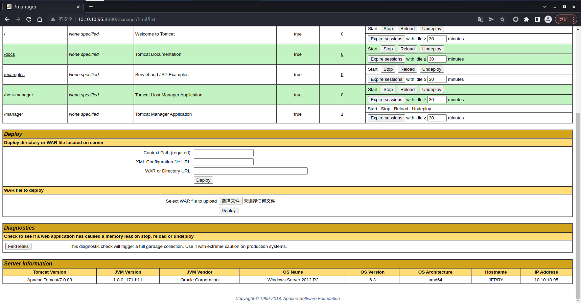Screen dimensions: 581x303
Task: Choose a WAR file to upload
Action: (x=230, y=201)
